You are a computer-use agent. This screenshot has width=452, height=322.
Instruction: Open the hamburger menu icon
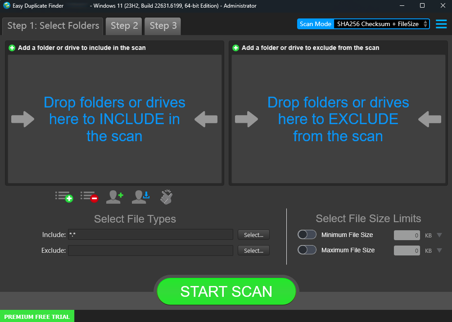(x=441, y=24)
